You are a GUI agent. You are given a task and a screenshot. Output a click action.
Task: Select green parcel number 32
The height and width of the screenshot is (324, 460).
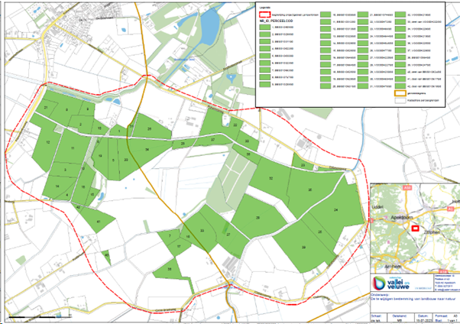[270, 178]
